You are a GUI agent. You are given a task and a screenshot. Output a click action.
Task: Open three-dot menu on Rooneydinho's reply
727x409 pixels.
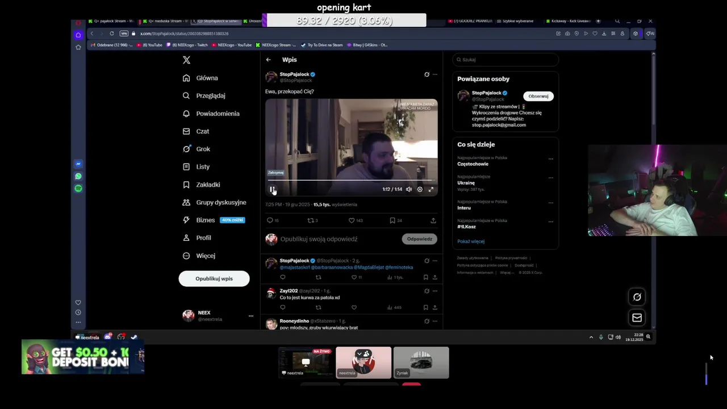point(435,321)
